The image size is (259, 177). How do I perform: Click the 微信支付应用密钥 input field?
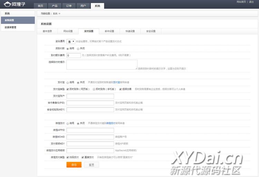click(x=90, y=150)
